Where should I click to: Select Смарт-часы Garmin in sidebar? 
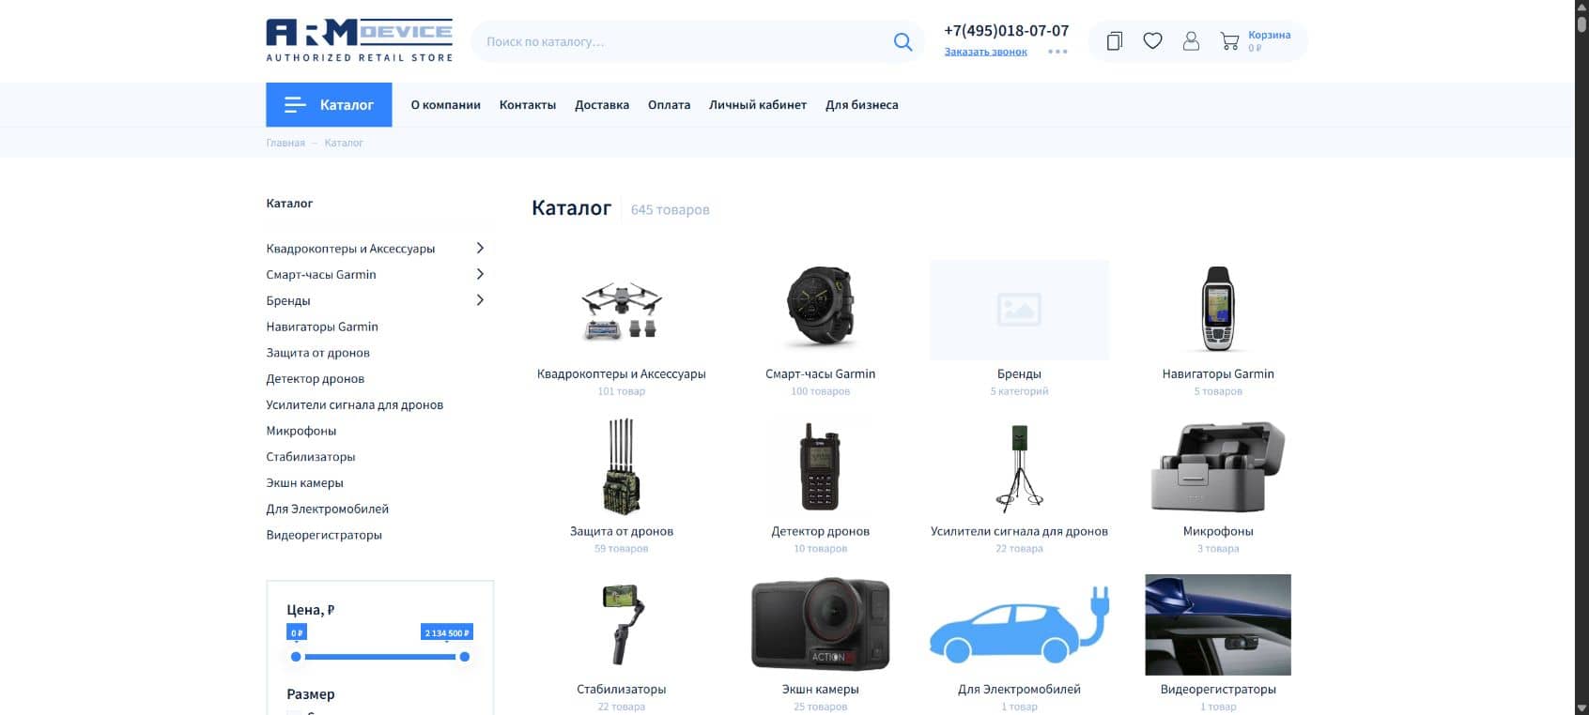pos(321,275)
